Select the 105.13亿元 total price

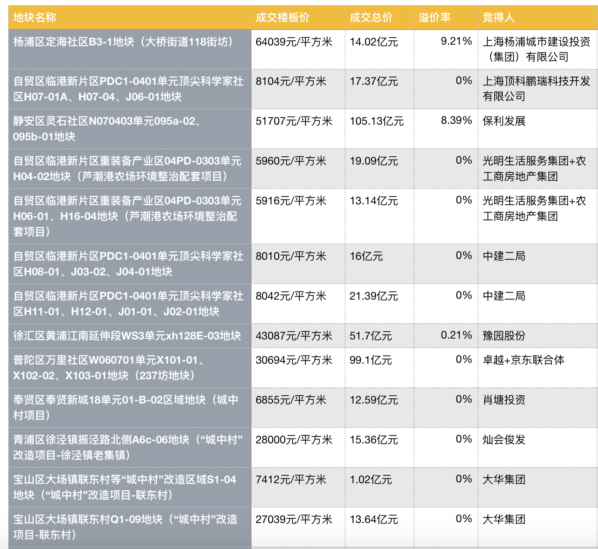pyautogui.click(x=377, y=121)
